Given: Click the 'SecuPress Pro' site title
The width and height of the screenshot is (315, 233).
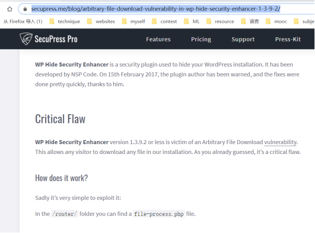Looking at the screenshot, I should [56, 39].
